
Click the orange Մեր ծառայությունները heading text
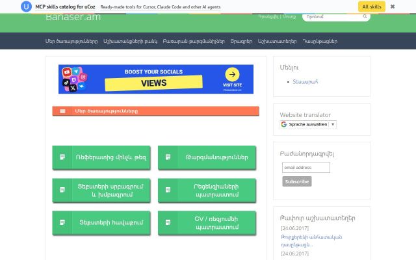pyautogui.click(x=106, y=111)
